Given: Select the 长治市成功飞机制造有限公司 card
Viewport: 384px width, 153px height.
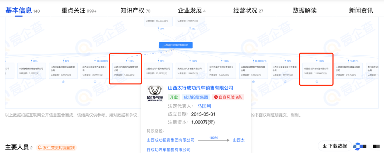Looking at the screenshot, I should pos(222,71).
